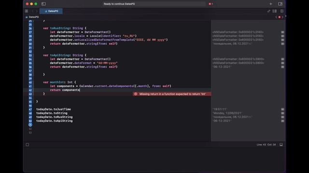Click the '19:51:11' result value

point(220,109)
